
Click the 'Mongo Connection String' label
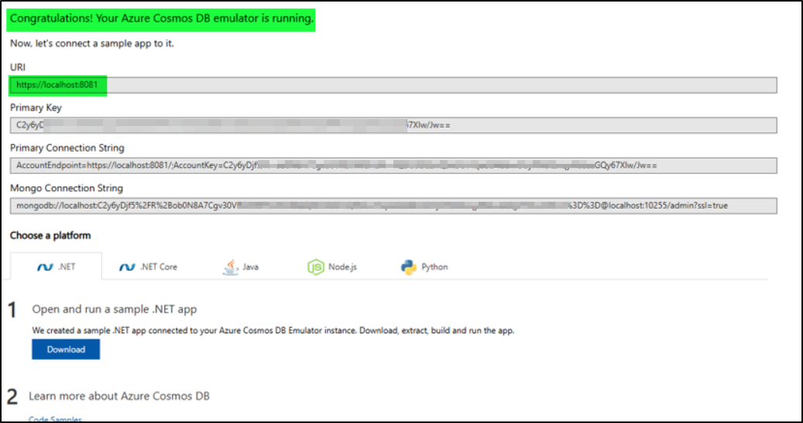click(67, 188)
